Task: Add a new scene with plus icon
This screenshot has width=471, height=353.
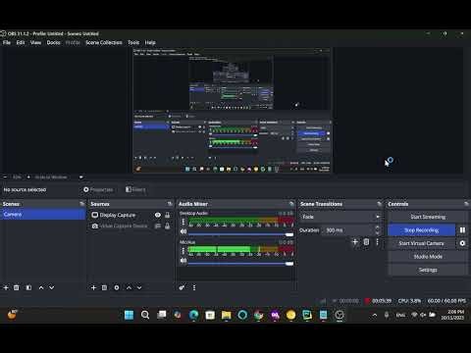Action: [6, 287]
